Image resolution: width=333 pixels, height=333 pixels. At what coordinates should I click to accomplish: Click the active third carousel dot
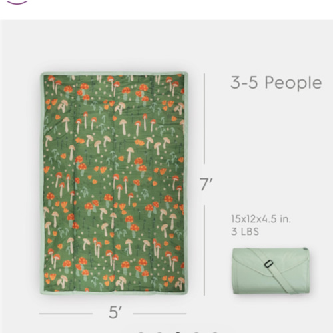[178, 332]
